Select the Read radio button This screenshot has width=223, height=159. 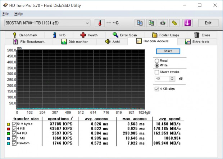point(157,61)
